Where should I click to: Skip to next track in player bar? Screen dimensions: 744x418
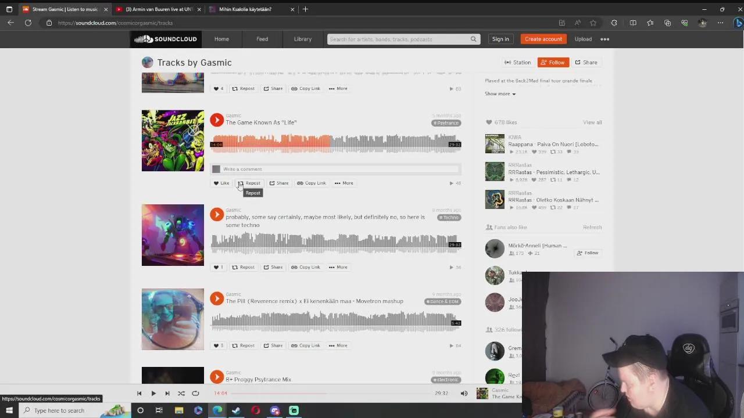point(167,393)
